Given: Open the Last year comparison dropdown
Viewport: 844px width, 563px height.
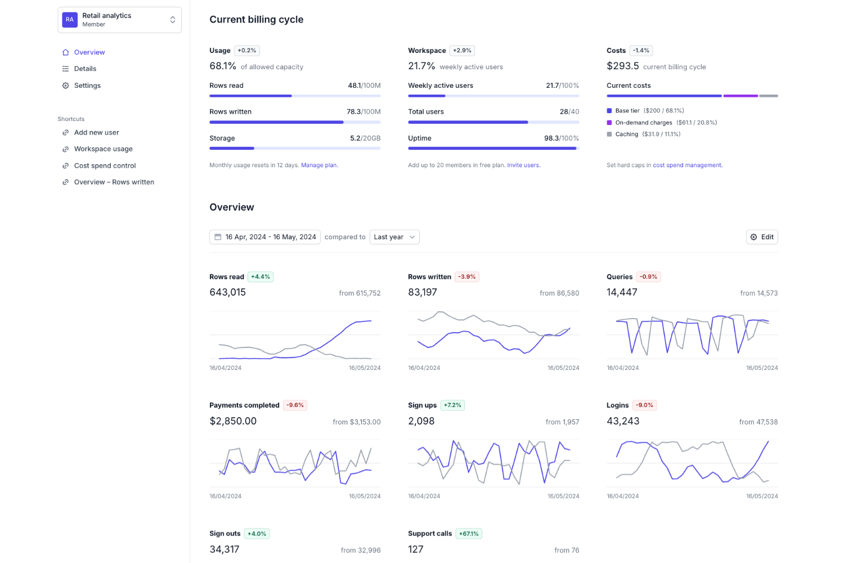Looking at the screenshot, I should point(394,236).
